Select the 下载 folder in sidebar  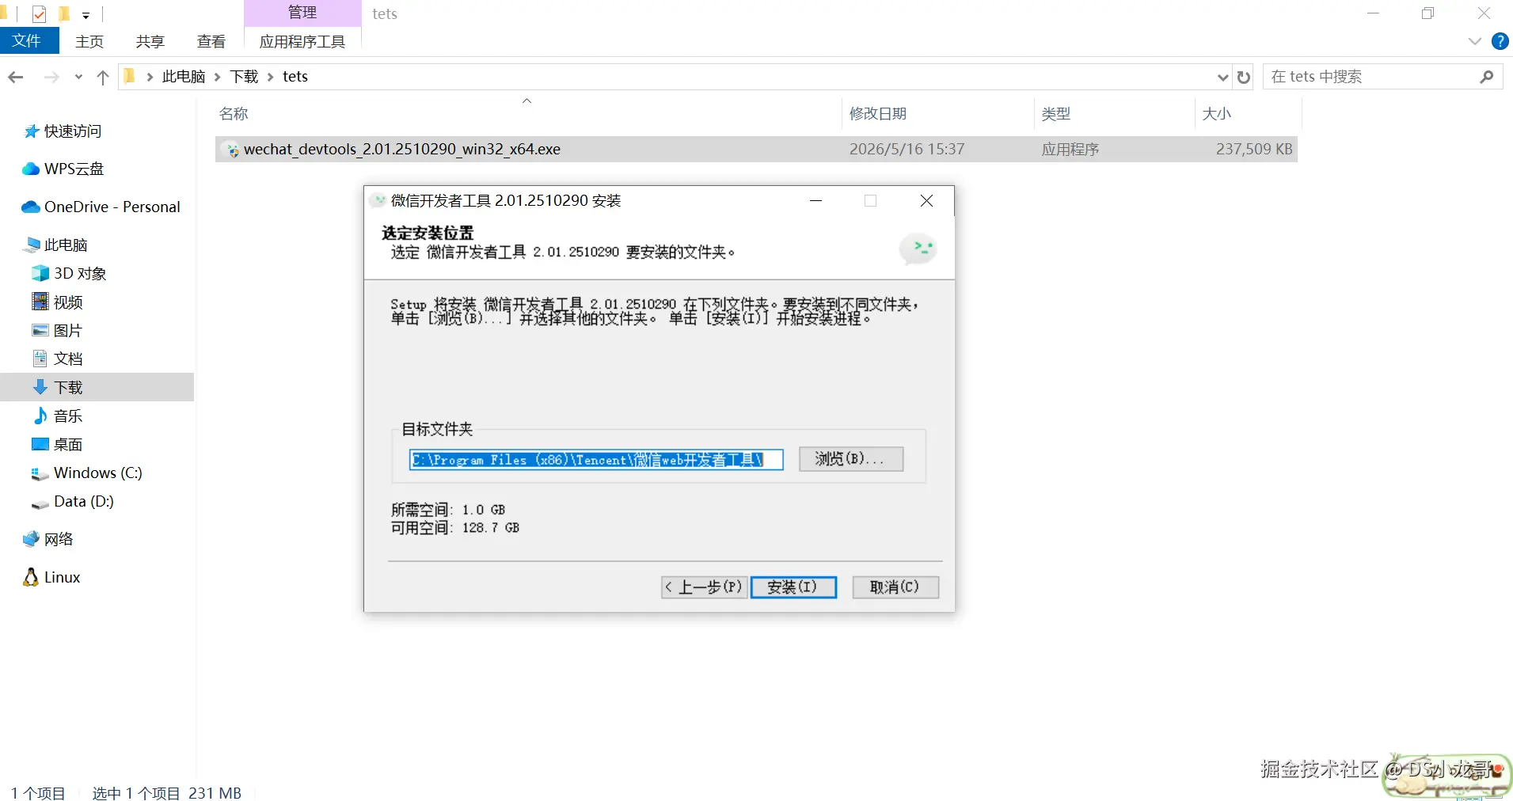57,388
